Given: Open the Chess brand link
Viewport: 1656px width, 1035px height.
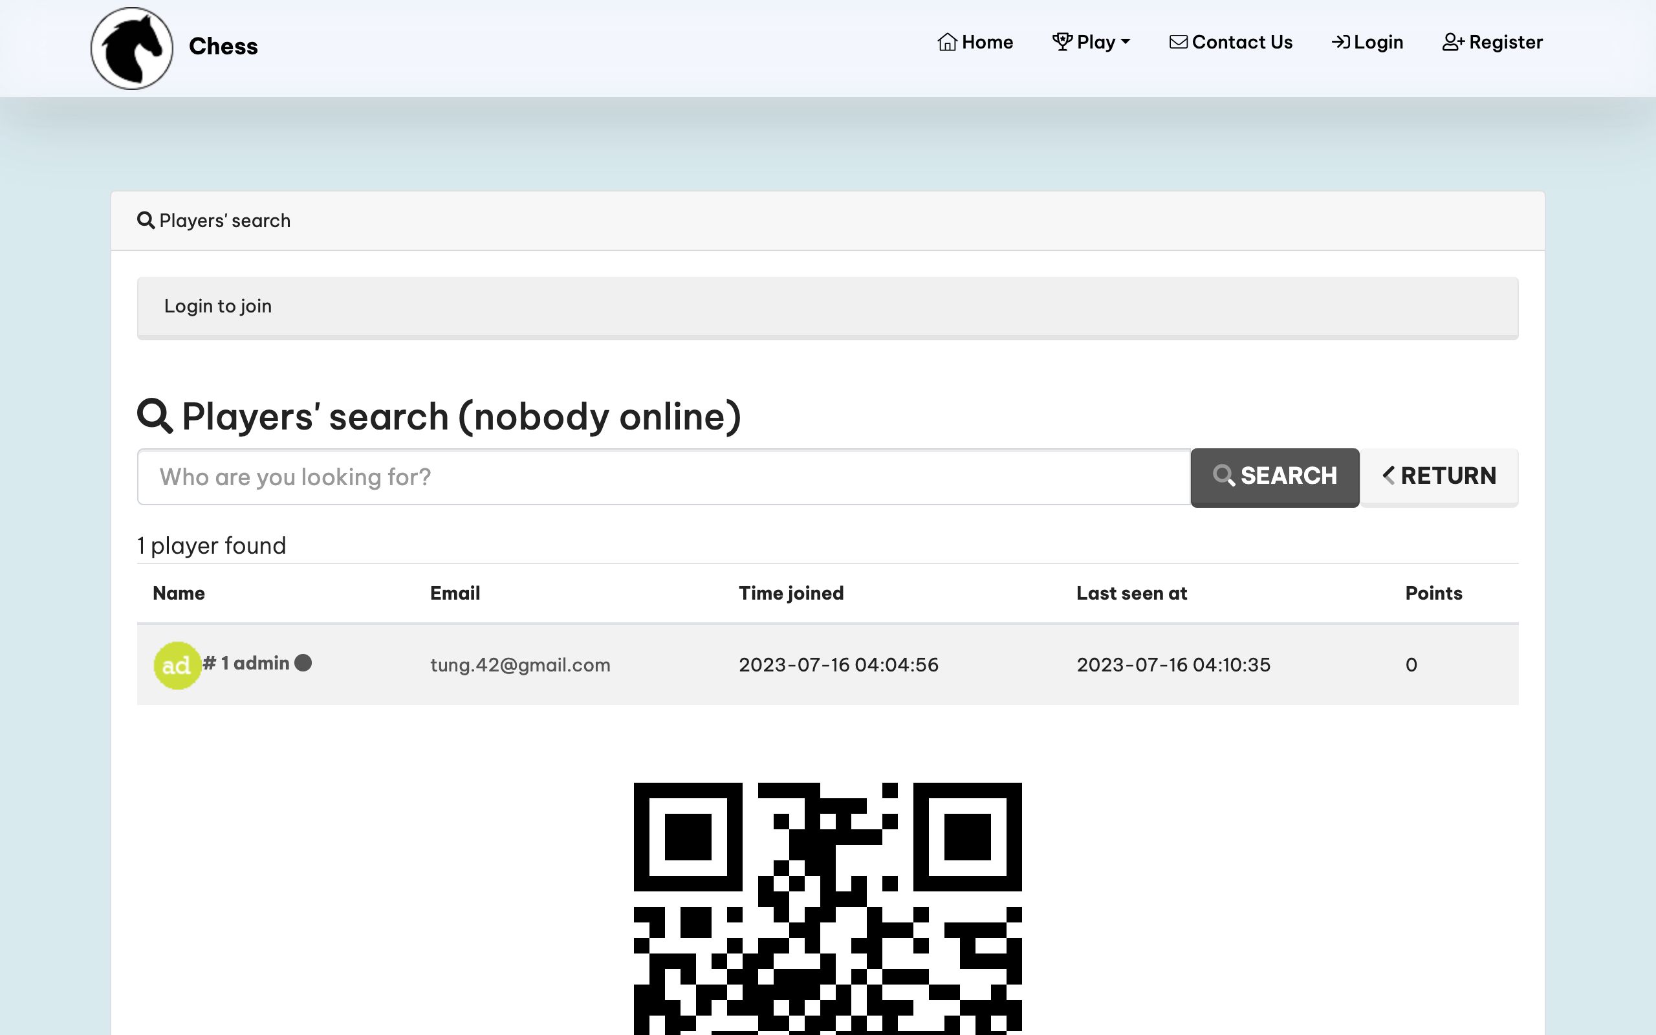Looking at the screenshot, I should click(x=223, y=47).
